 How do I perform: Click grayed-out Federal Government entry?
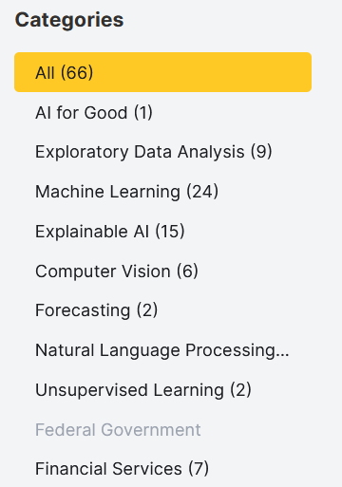(118, 430)
